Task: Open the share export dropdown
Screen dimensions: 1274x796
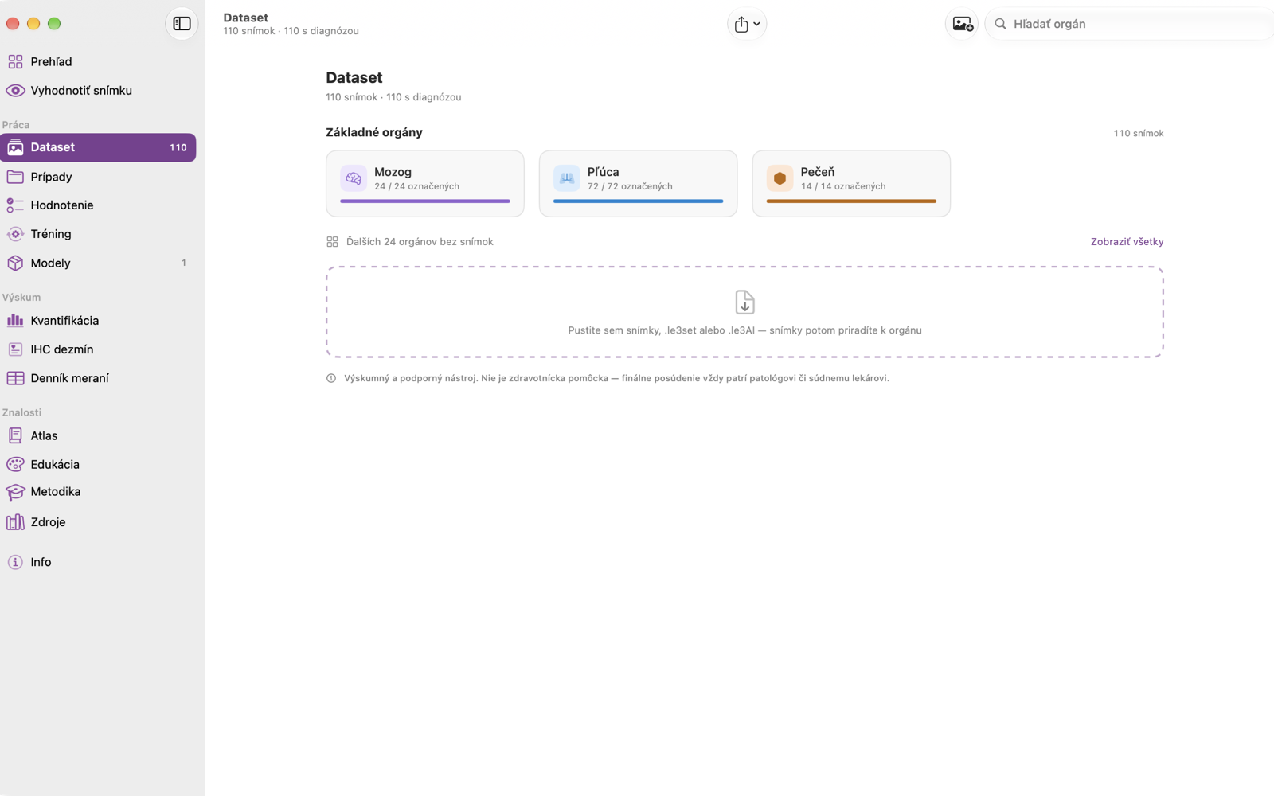Action: [747, 24]
